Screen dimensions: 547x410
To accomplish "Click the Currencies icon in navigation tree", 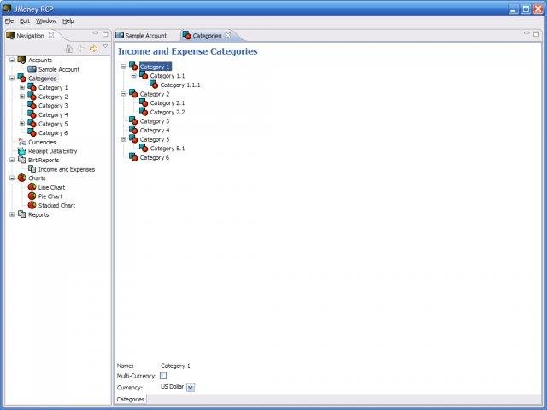I will pos(21,142).
